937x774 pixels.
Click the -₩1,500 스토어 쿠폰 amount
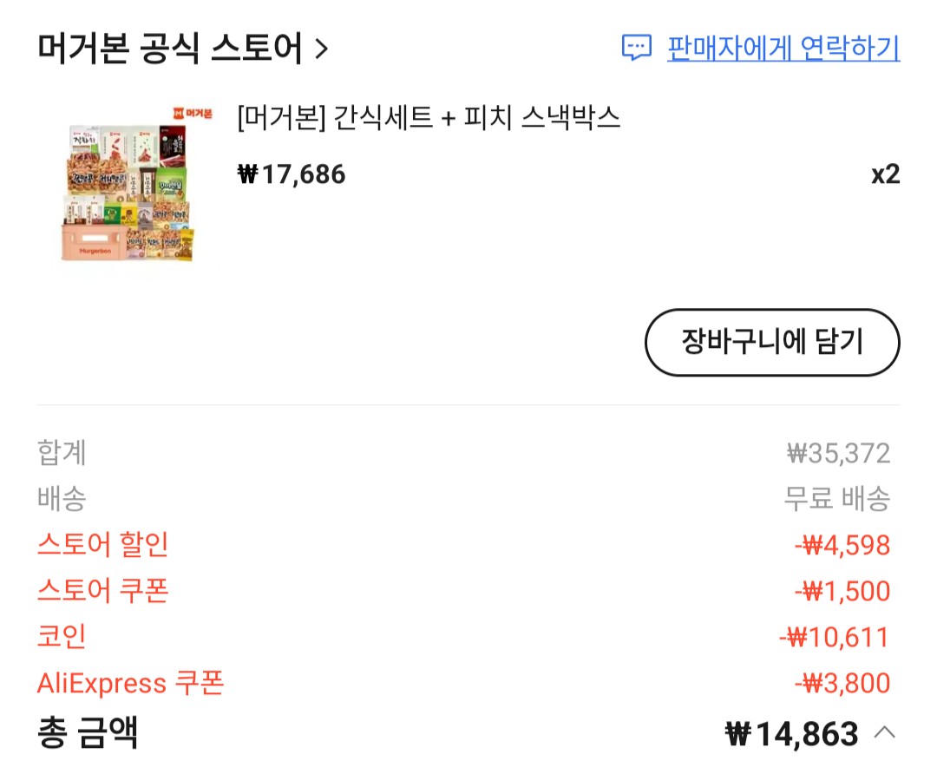coord(842,592)
